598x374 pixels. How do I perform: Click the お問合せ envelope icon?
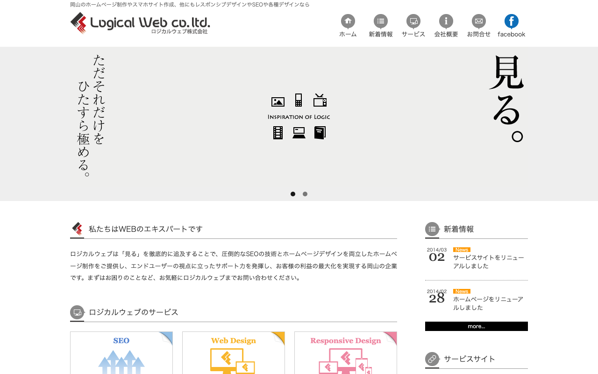point(479,21)
